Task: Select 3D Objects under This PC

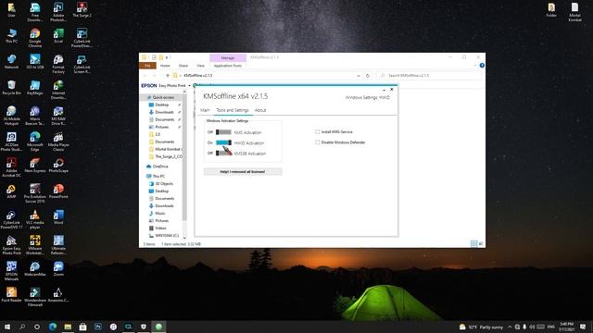Action: point(161,183)
